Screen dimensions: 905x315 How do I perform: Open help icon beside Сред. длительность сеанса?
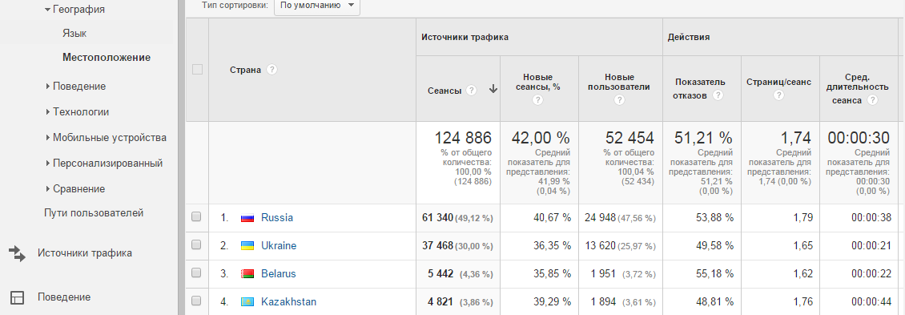click(872, 100)
